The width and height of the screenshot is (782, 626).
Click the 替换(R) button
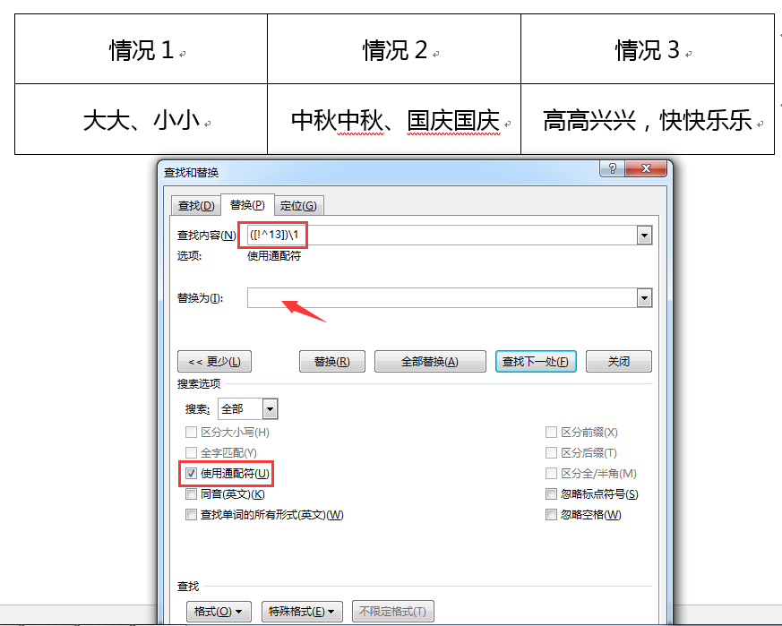point(332,361)
